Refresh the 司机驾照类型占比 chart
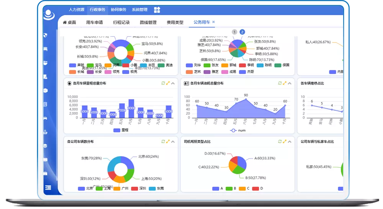The width and height of the screenshot is (383, 209). [280, 142]
